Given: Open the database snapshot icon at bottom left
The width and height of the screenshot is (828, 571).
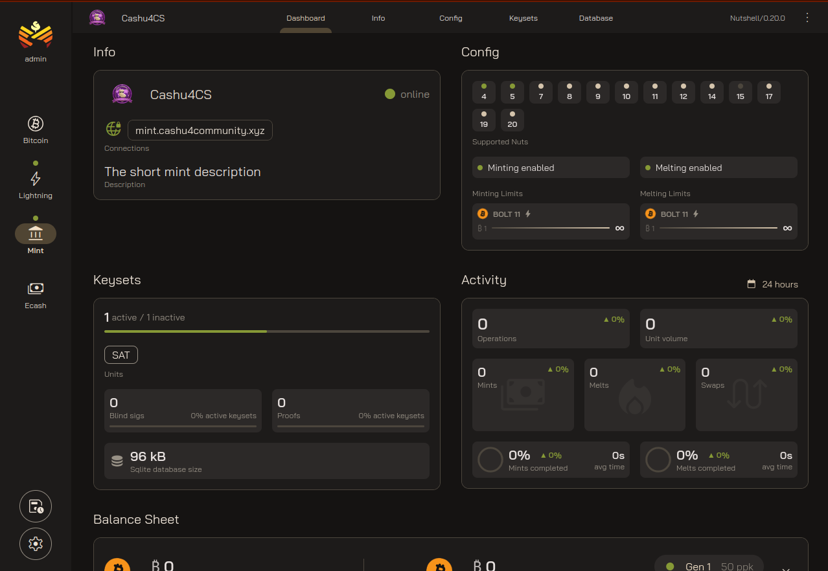Looking at the screenshot, I should click(x=36, y=506).
